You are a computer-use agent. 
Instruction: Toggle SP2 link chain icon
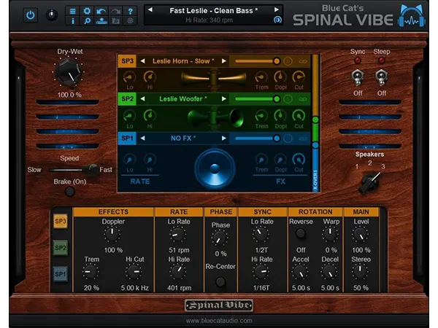pyautogui.click(x=303, y=99)
